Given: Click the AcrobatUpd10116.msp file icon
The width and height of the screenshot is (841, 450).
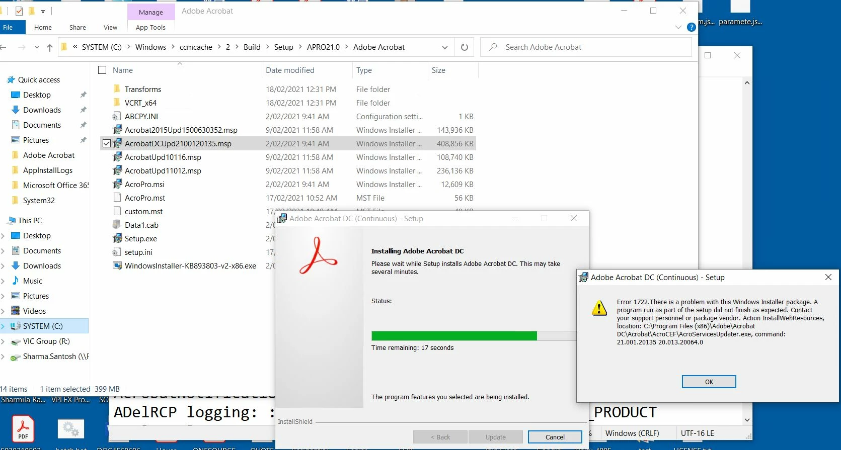Looking at the screenshot, I should pos(117,157).
